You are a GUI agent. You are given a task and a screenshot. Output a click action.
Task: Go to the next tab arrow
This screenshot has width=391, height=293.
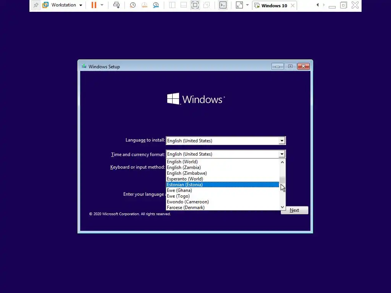click(324, 5)
